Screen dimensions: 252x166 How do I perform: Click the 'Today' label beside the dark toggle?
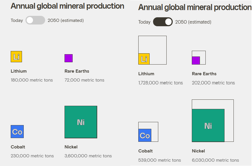tap(144, 22)
